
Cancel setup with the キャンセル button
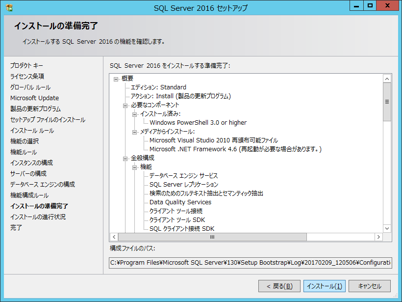pyautogui.click(x=369, y=286)
